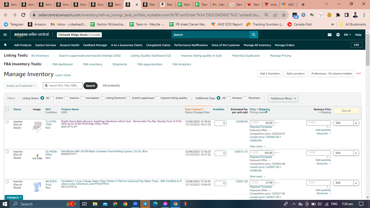Click the Pricing status info icon

tap(267, 112)
